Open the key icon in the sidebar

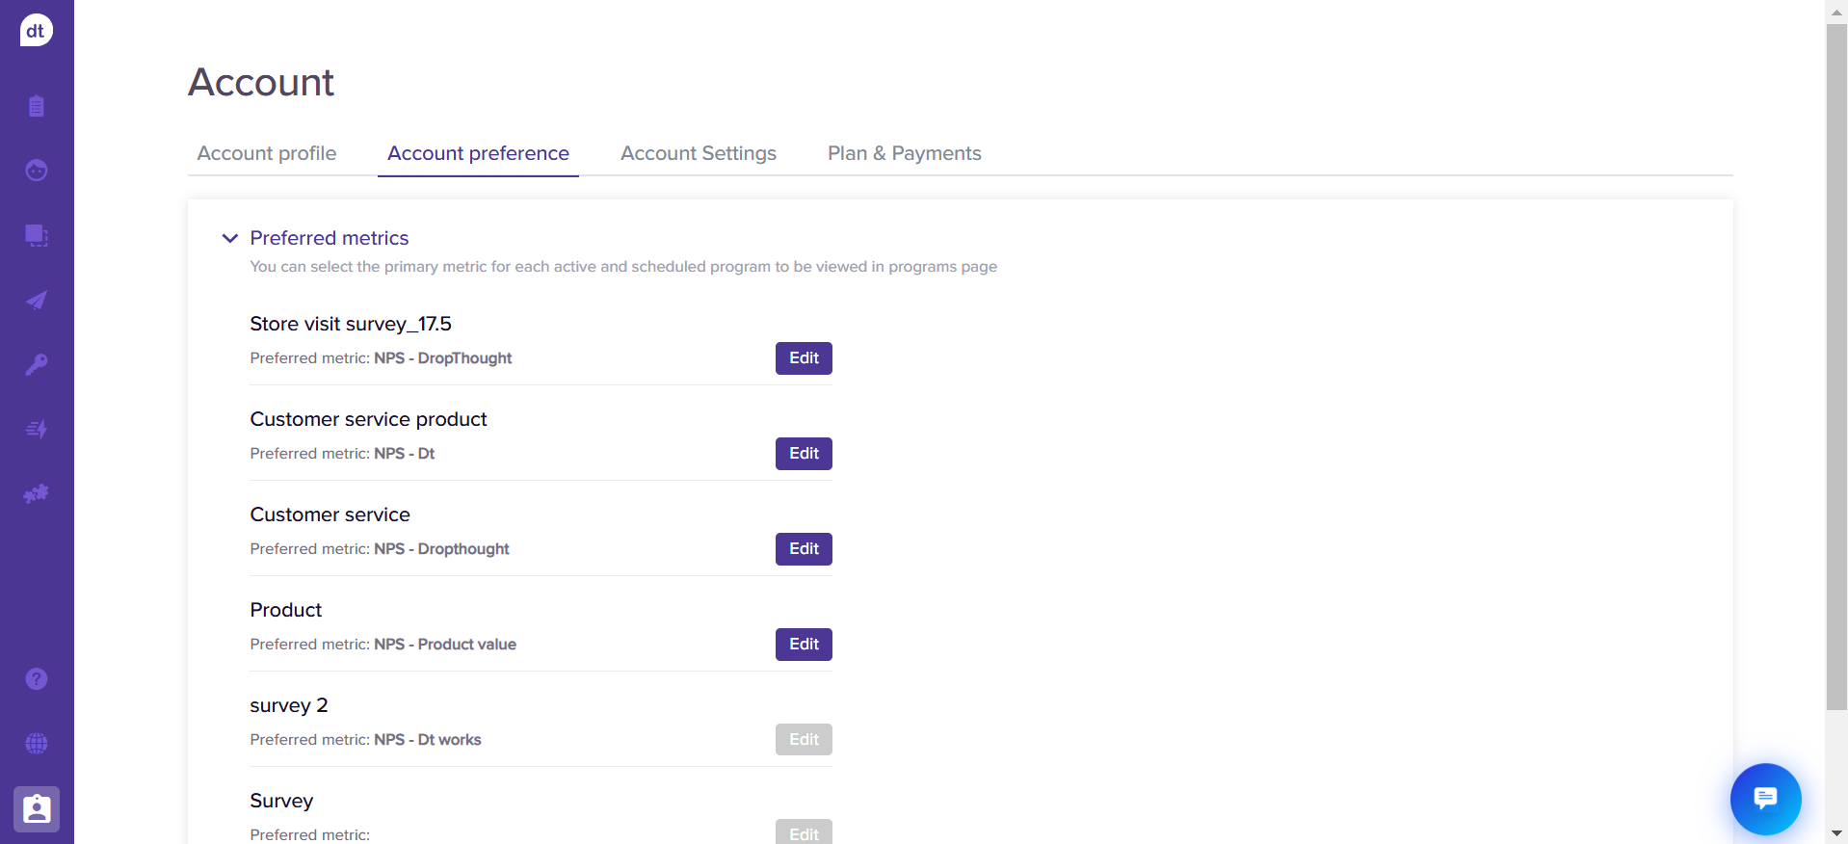(x=37, y=364)
